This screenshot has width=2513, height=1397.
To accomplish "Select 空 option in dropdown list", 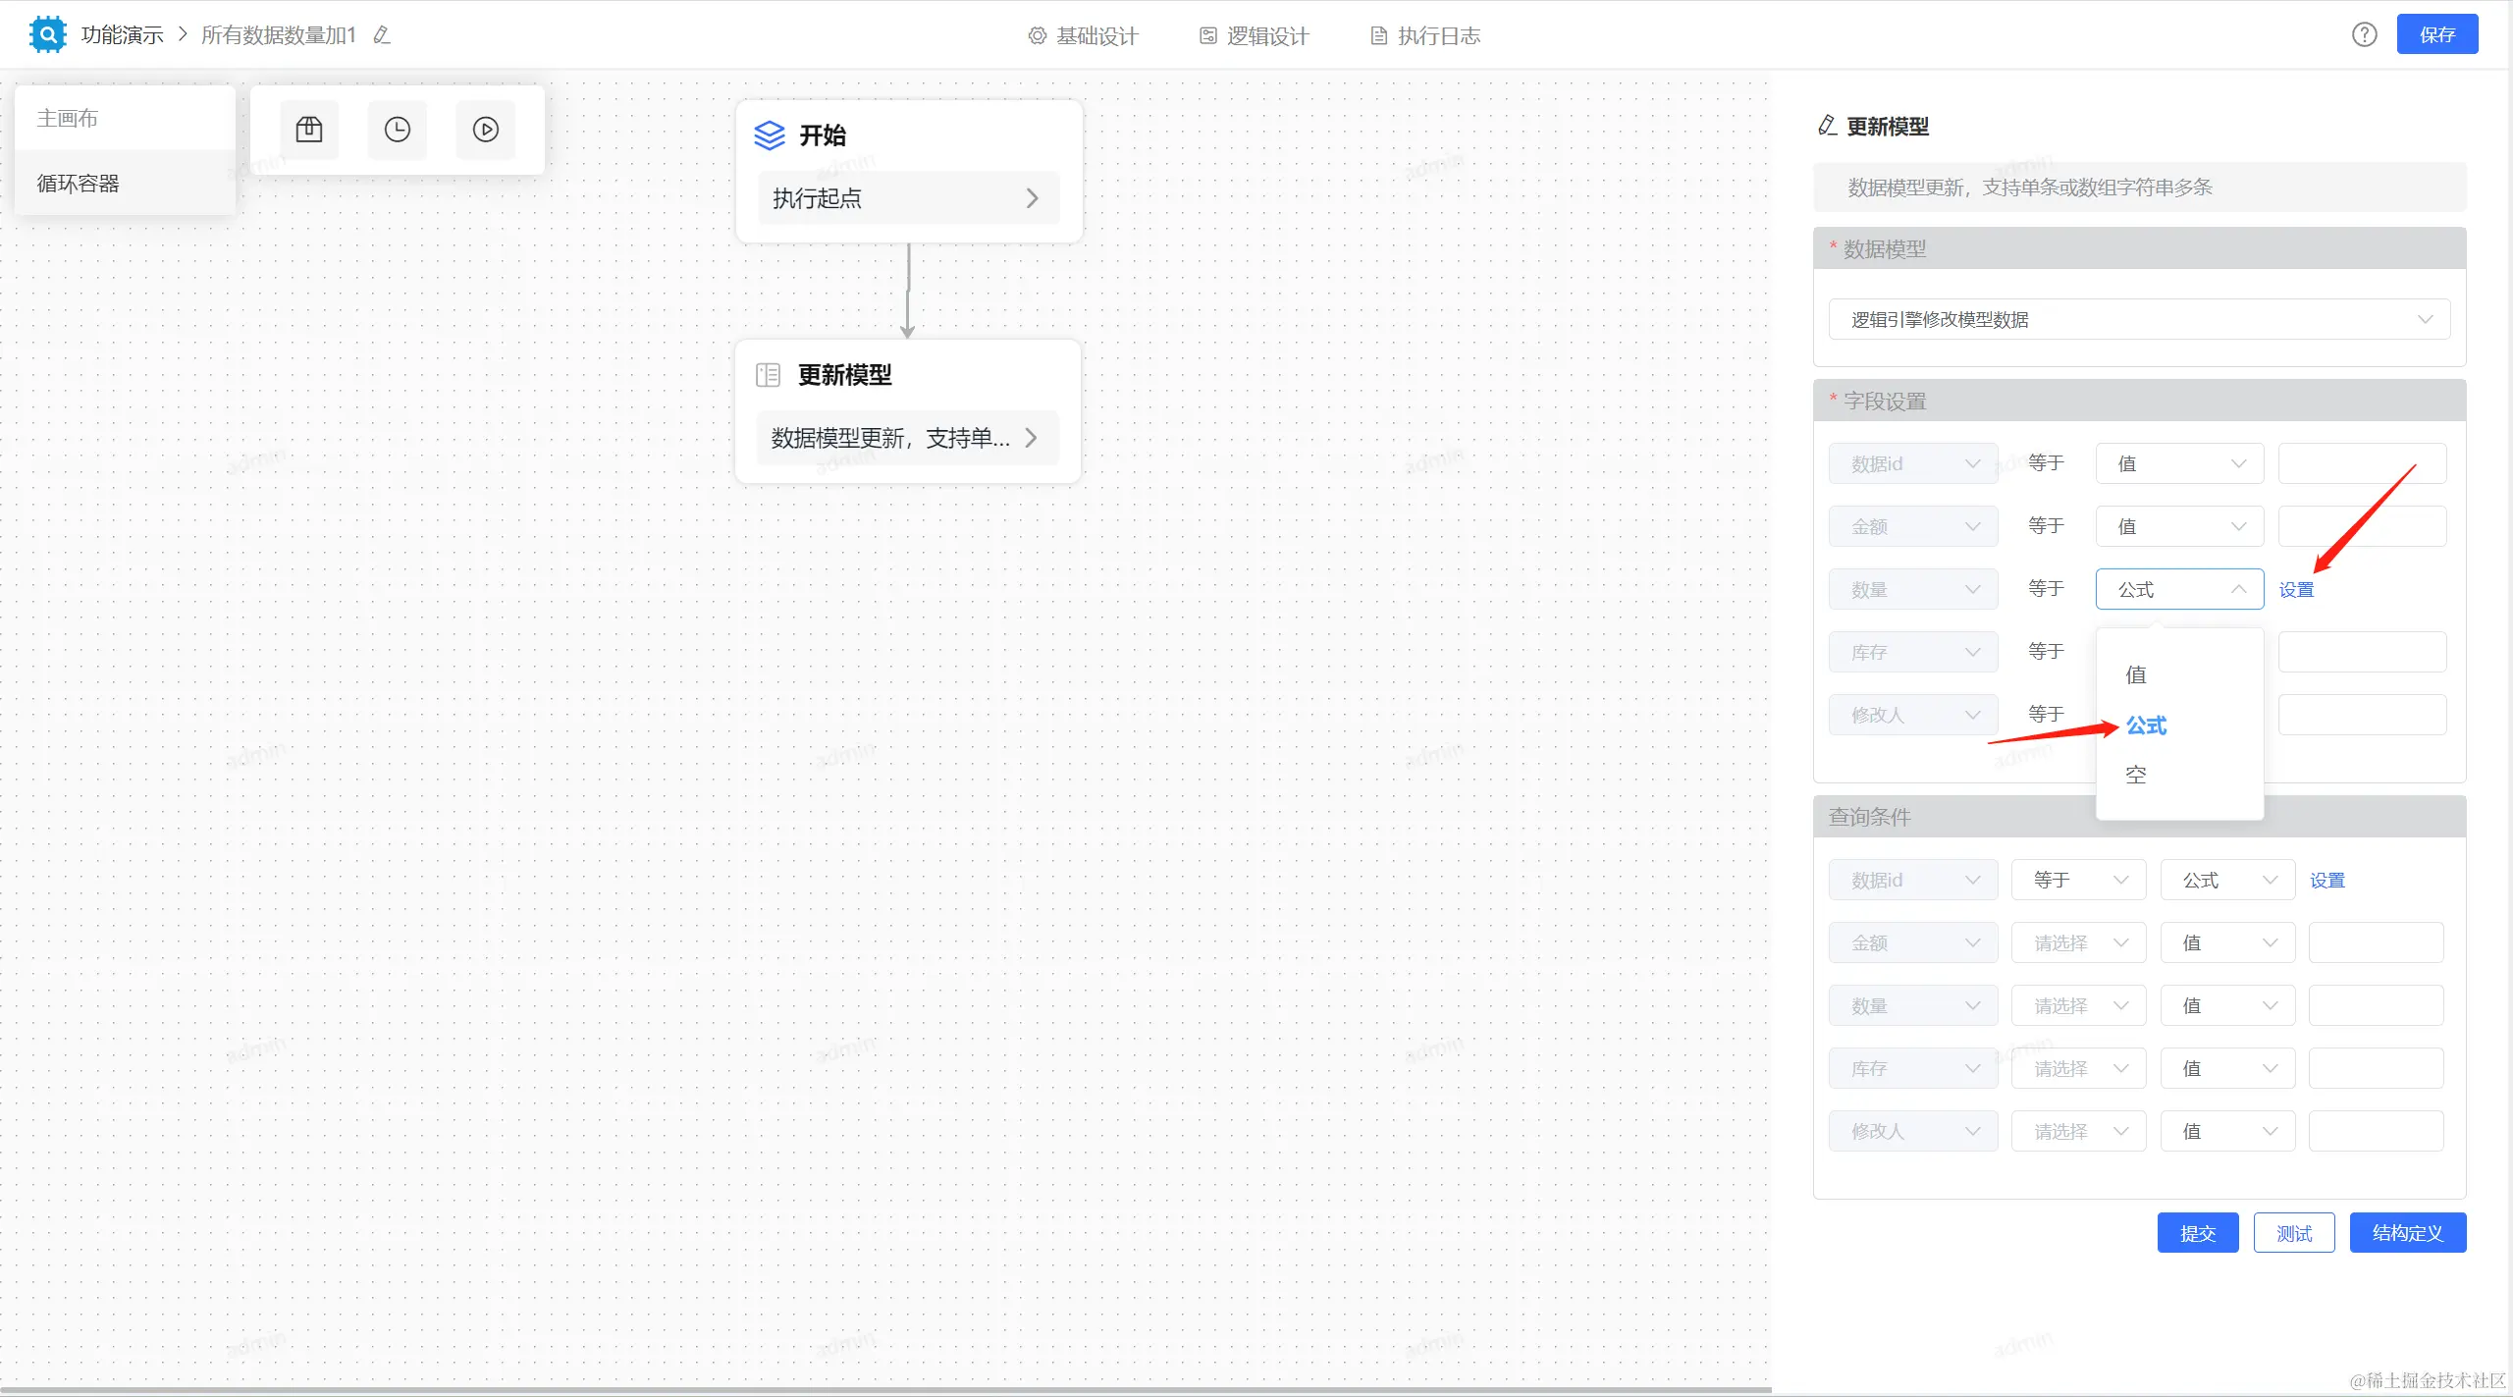I will coord(2136,776).
